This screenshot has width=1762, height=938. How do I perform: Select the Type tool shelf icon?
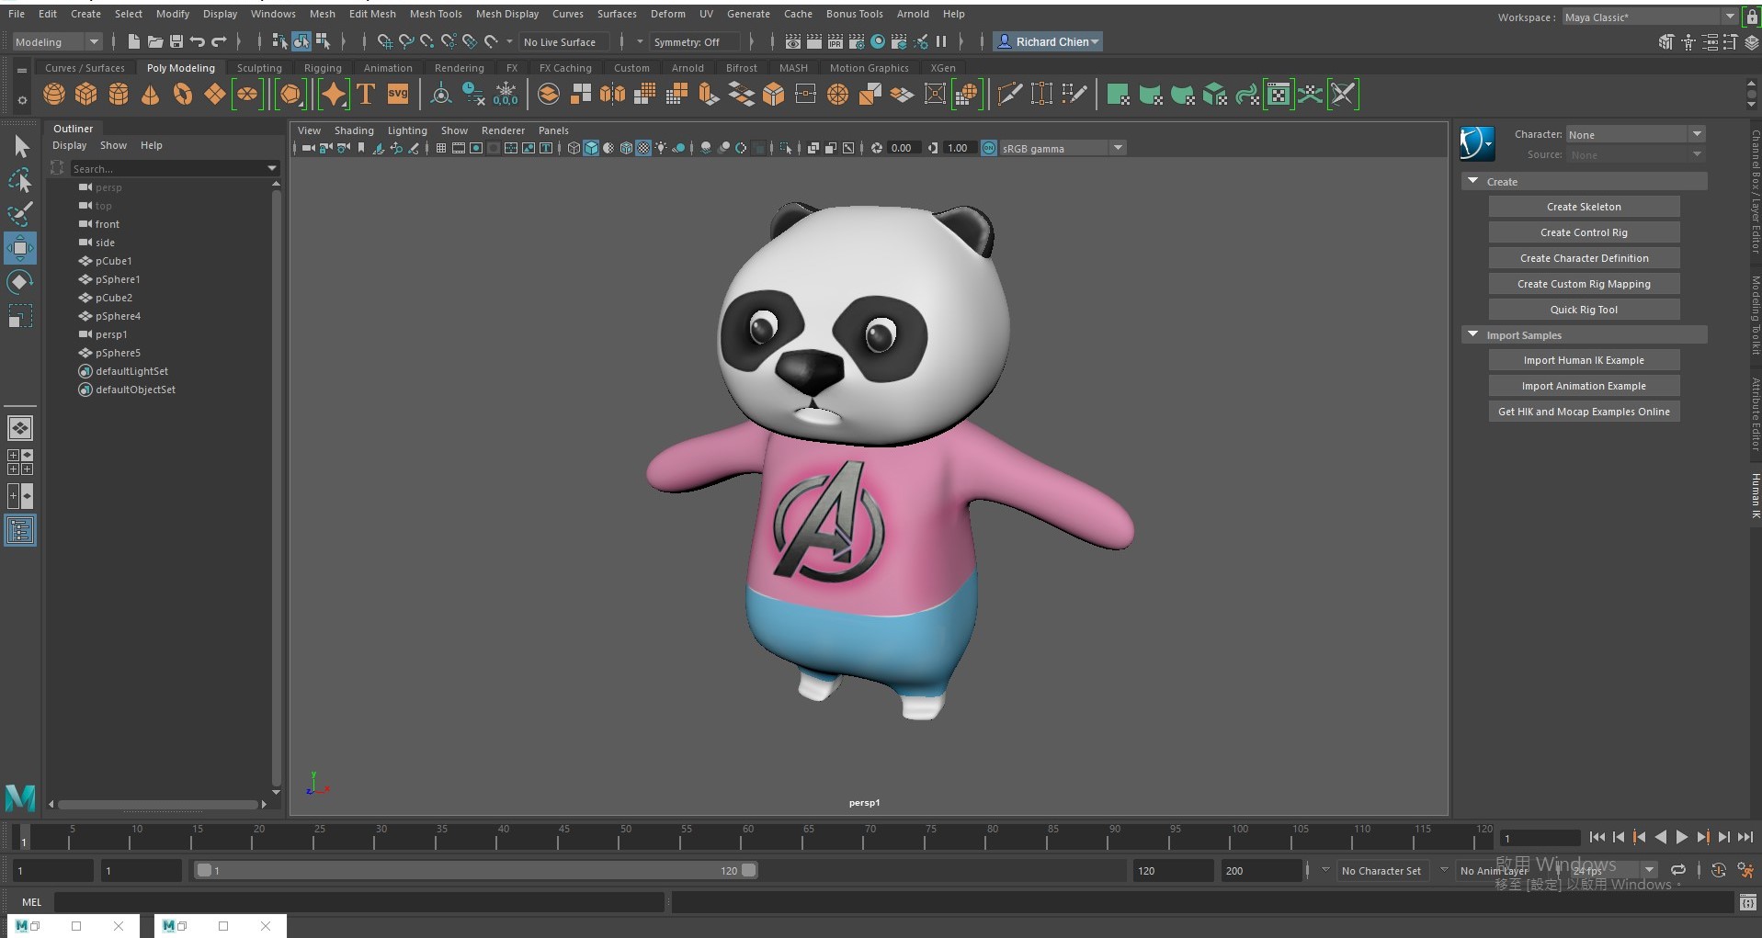pyautogui.click(x=366, y=95)
